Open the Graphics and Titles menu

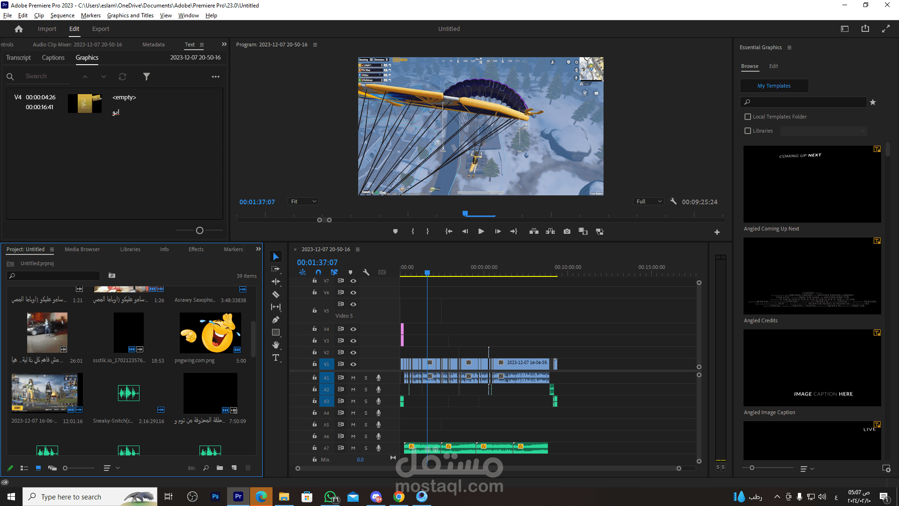130,15
